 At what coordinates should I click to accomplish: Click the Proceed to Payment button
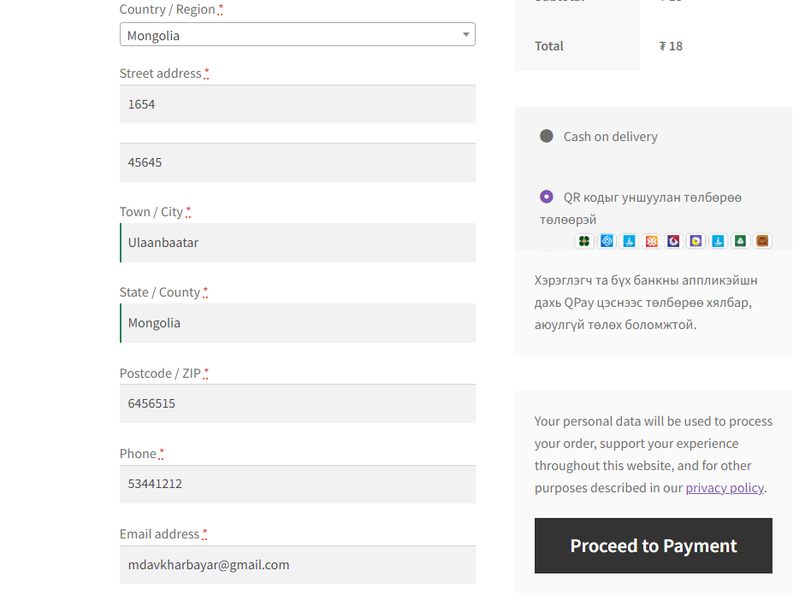click(x=653, y=545)
